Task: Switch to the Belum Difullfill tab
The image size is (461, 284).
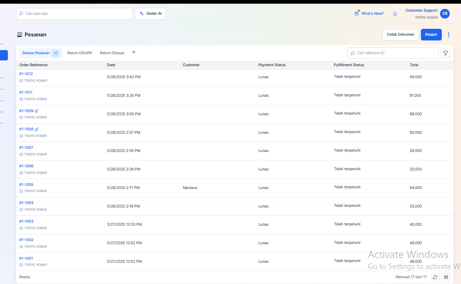Action: (x=80, y=53)
